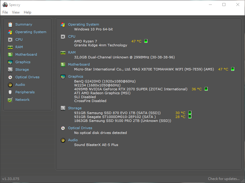
Task: Click the CPU temperature reading 47 °C
Action: click(x=137, y=41)
